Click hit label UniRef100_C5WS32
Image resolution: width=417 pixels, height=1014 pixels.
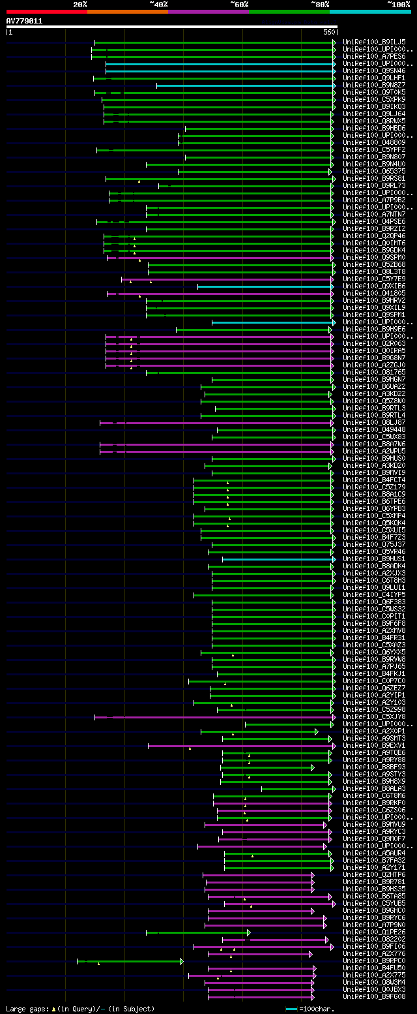click(374, 609)
